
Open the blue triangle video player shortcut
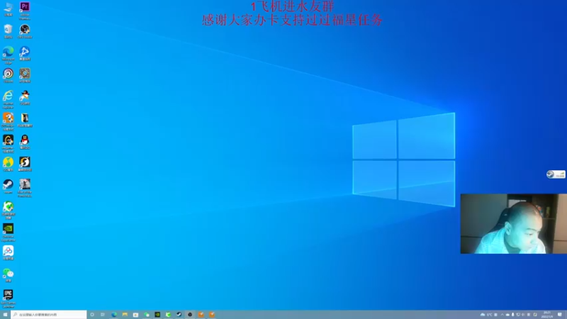25,53
